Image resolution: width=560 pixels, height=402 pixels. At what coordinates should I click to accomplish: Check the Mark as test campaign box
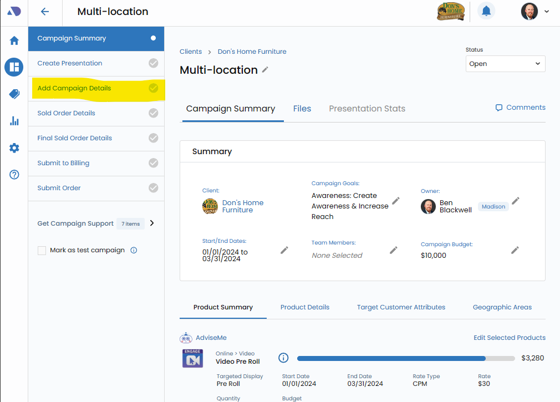(42, 251)
